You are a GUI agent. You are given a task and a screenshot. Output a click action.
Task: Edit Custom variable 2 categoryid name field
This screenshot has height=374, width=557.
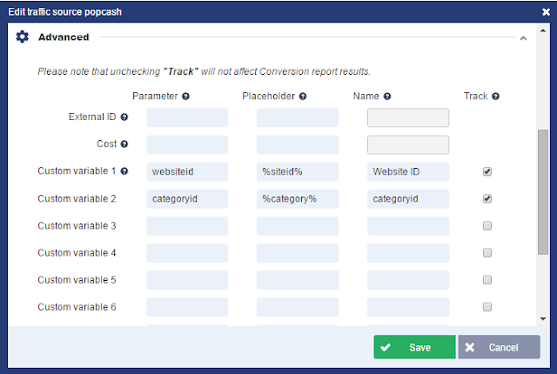pos(408,198)
